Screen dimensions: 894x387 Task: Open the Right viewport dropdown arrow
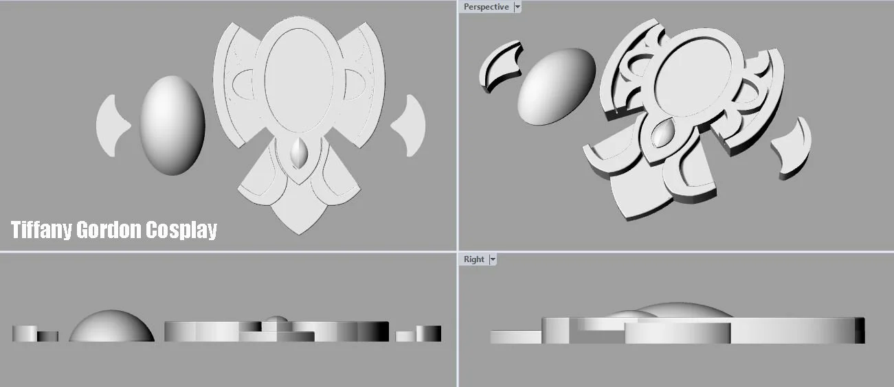coord(493,259)
